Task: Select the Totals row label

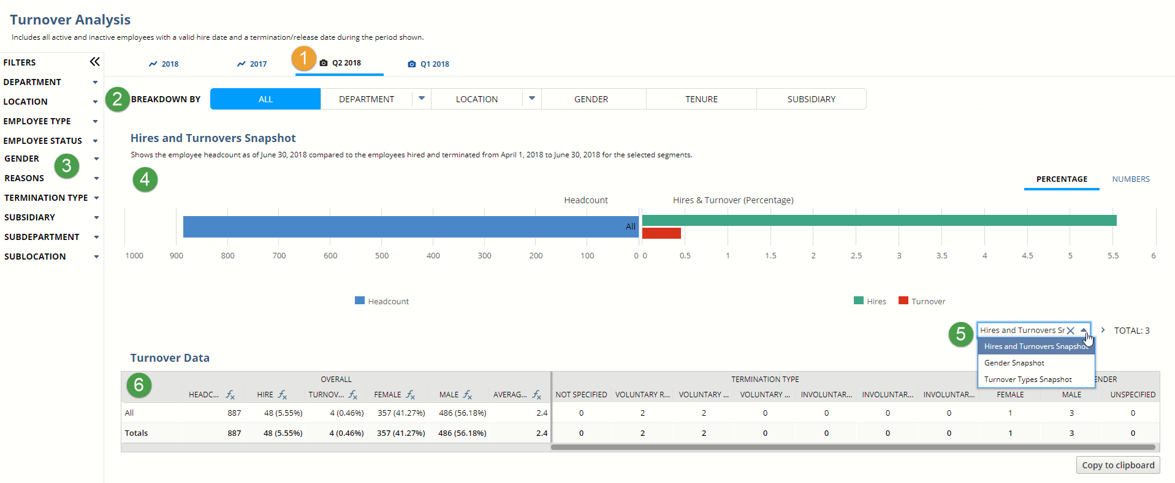Action: pyautogui.click(x=136, y=433)
